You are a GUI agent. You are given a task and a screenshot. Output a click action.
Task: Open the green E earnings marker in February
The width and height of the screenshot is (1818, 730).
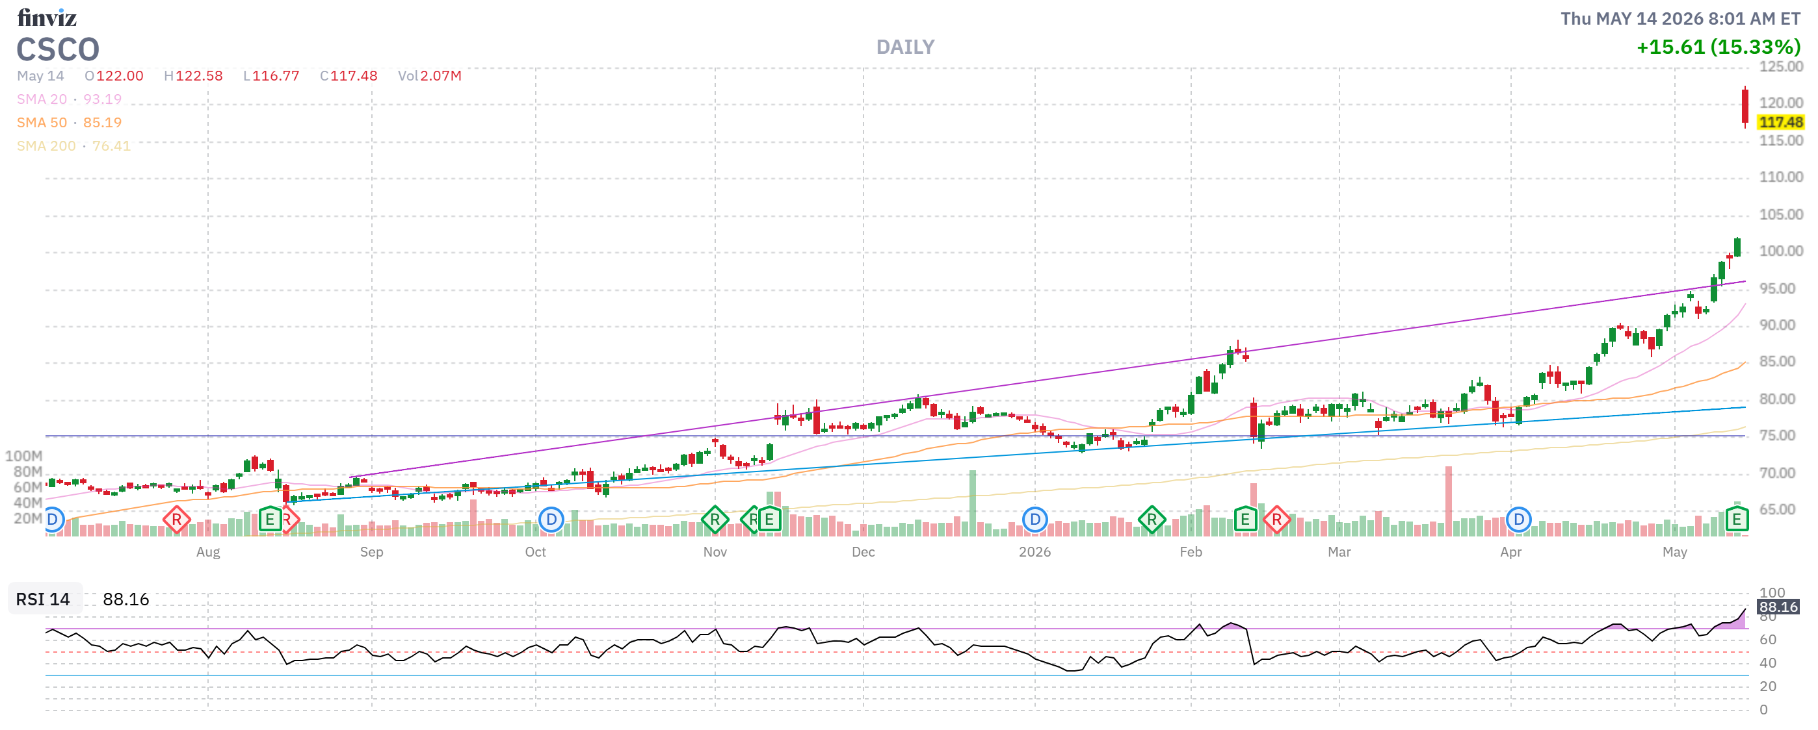tap(1246, 520)
